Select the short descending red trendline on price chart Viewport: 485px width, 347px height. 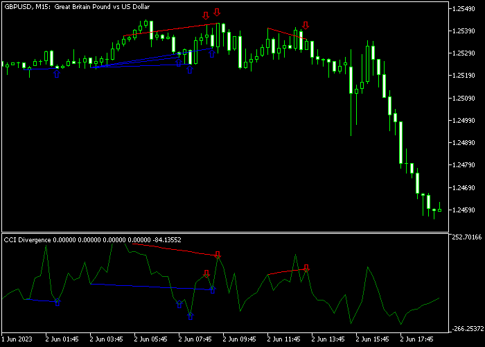click(287, 34)
